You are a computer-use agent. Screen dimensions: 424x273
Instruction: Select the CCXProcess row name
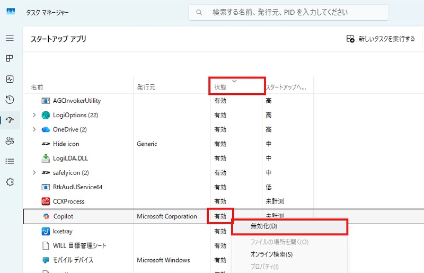69,201
